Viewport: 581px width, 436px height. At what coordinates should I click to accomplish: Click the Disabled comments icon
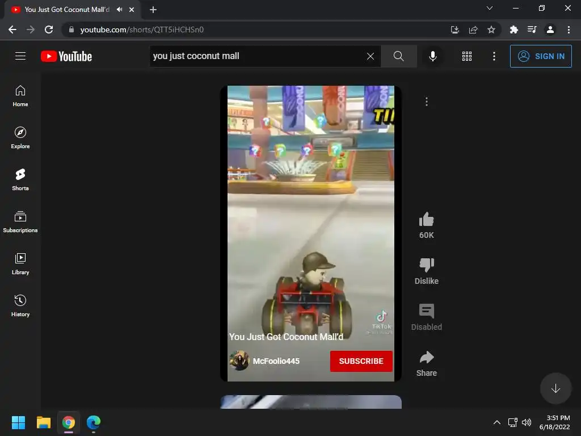pos(427,311)
